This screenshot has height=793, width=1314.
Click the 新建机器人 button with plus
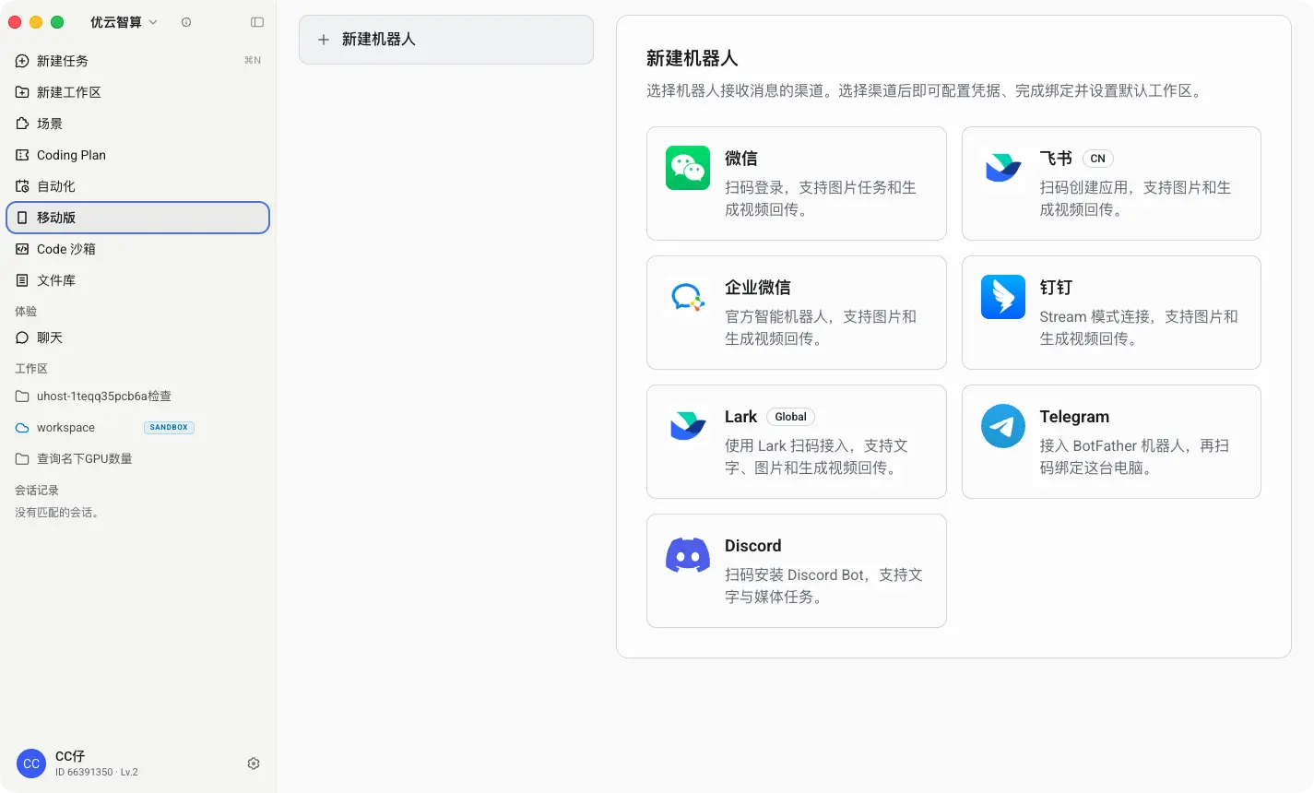point(446,40)
